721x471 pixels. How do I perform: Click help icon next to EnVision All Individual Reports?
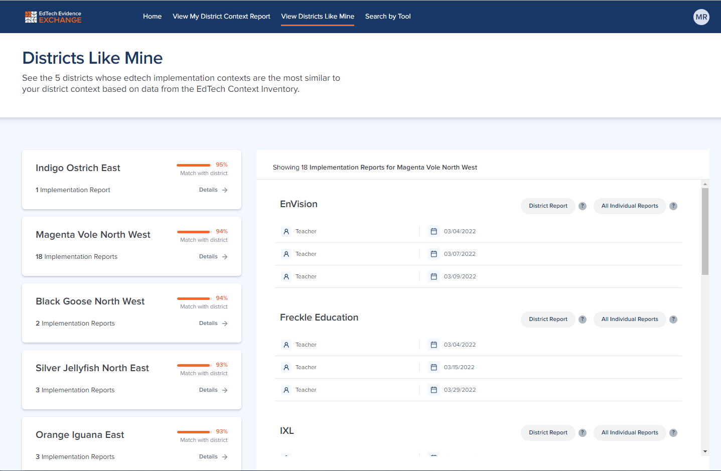tap(673, 206)
